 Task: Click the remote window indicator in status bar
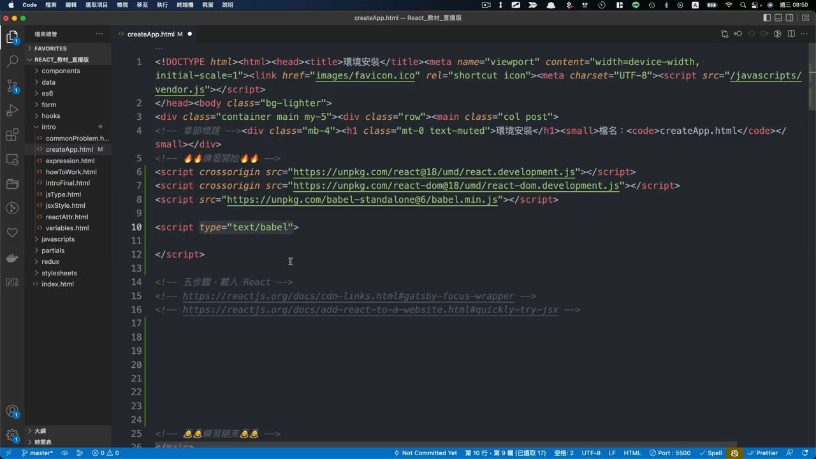[x=8, y=453]
